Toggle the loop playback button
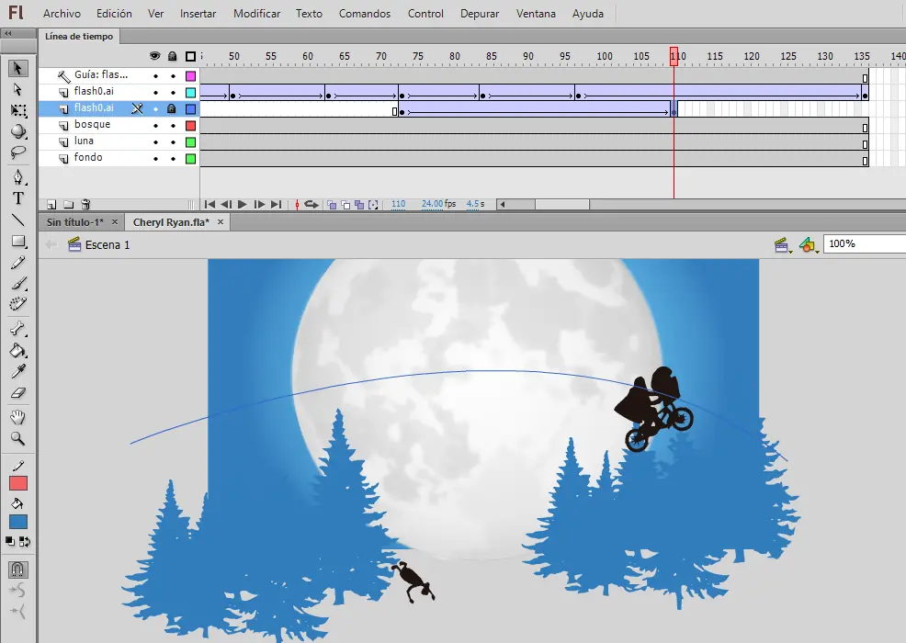906x643 pixels. pos(311,204)
